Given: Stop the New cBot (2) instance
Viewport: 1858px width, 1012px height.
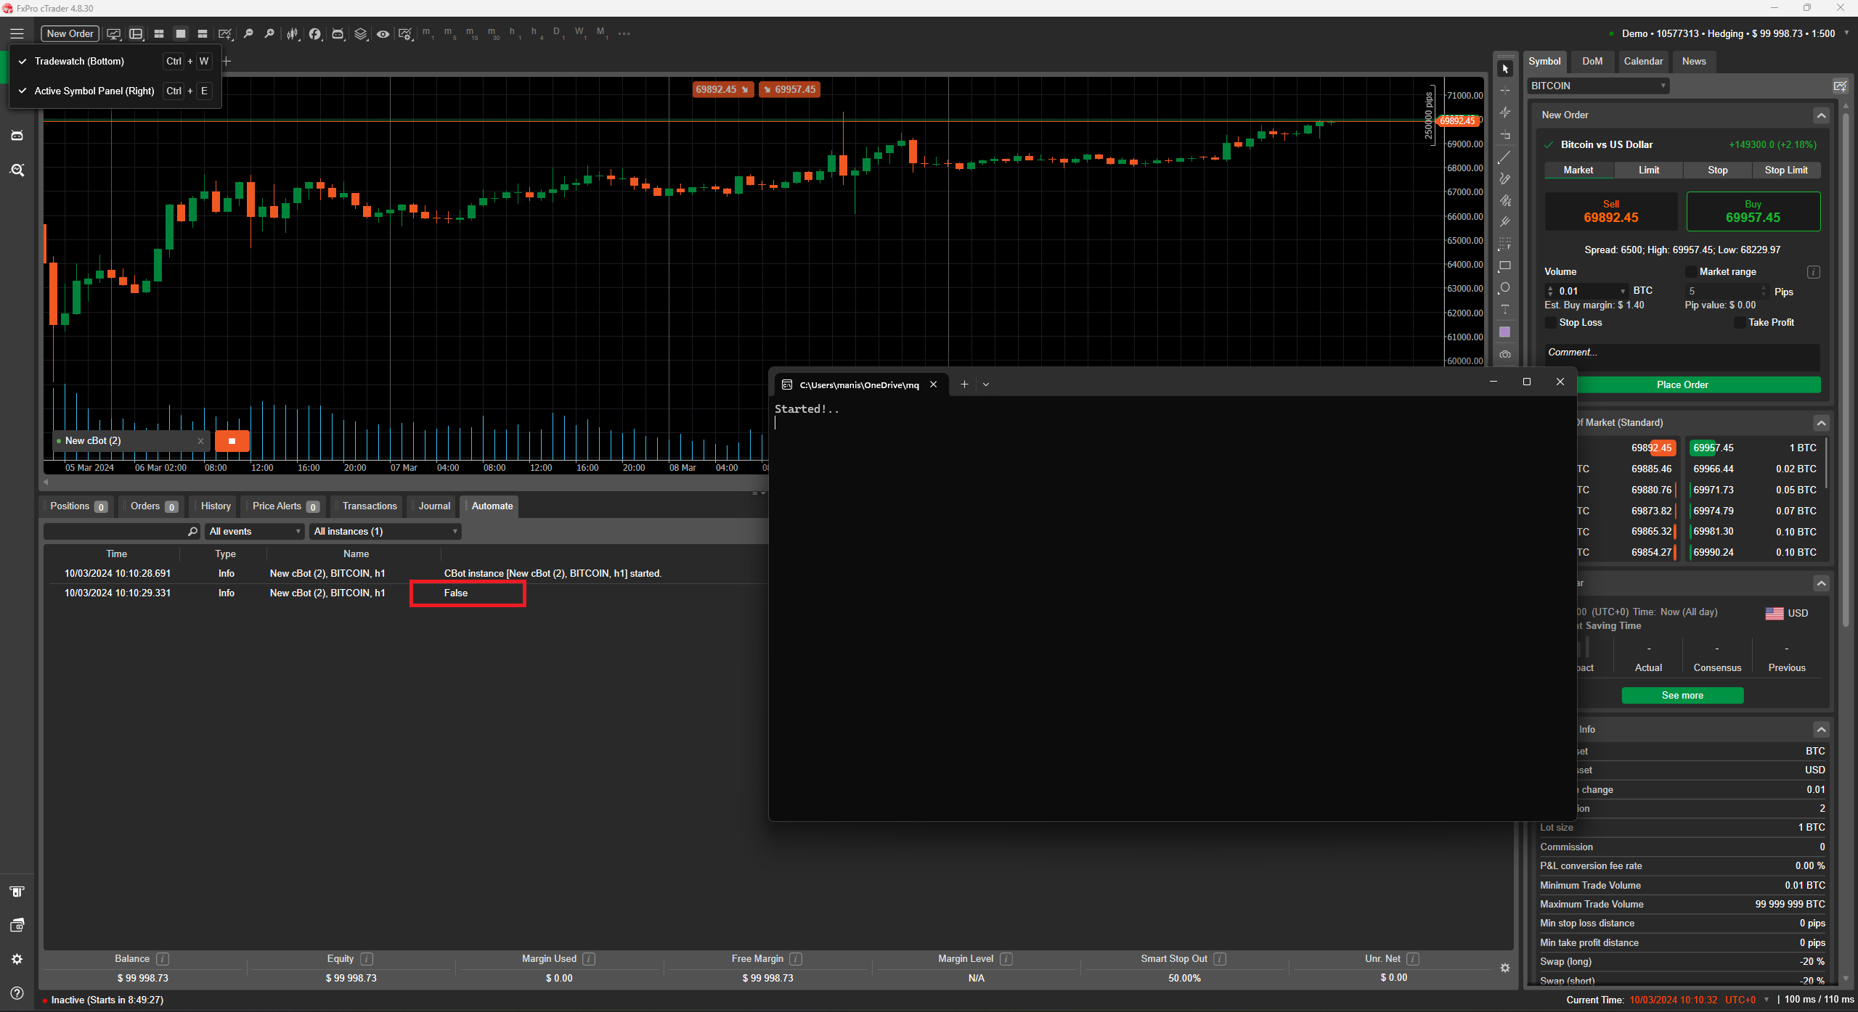Looking at the screenshot, I should click(x=232, y=440).
